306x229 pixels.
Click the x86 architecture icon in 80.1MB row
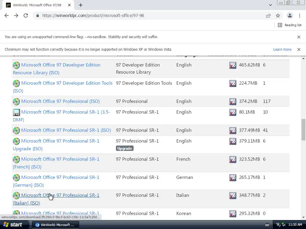pos(232,112)
